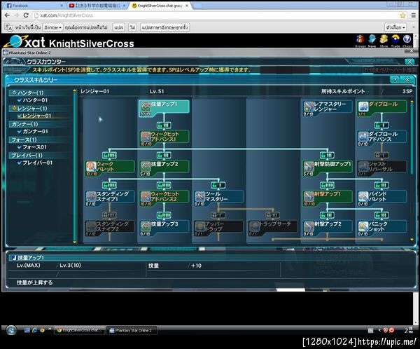
Task: Select KnightSilverCross chat group tab
Action: pos(160,6)
